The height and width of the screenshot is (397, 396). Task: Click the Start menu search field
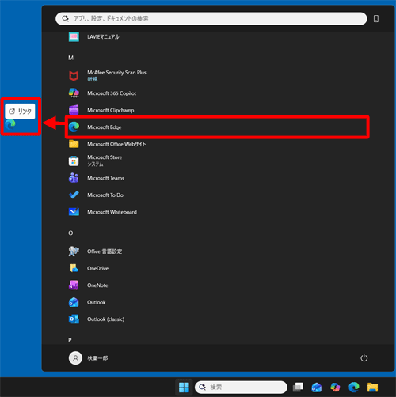211,19
